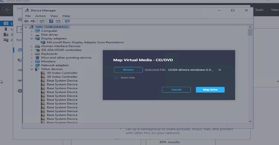
Task: Click Server Manager back navigation button
Action: click(7, 10)
